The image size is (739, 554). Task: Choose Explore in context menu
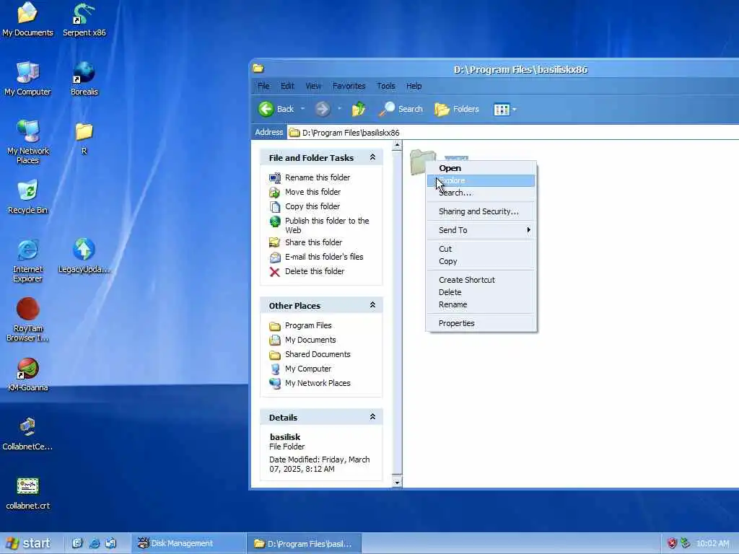(481, 180)
